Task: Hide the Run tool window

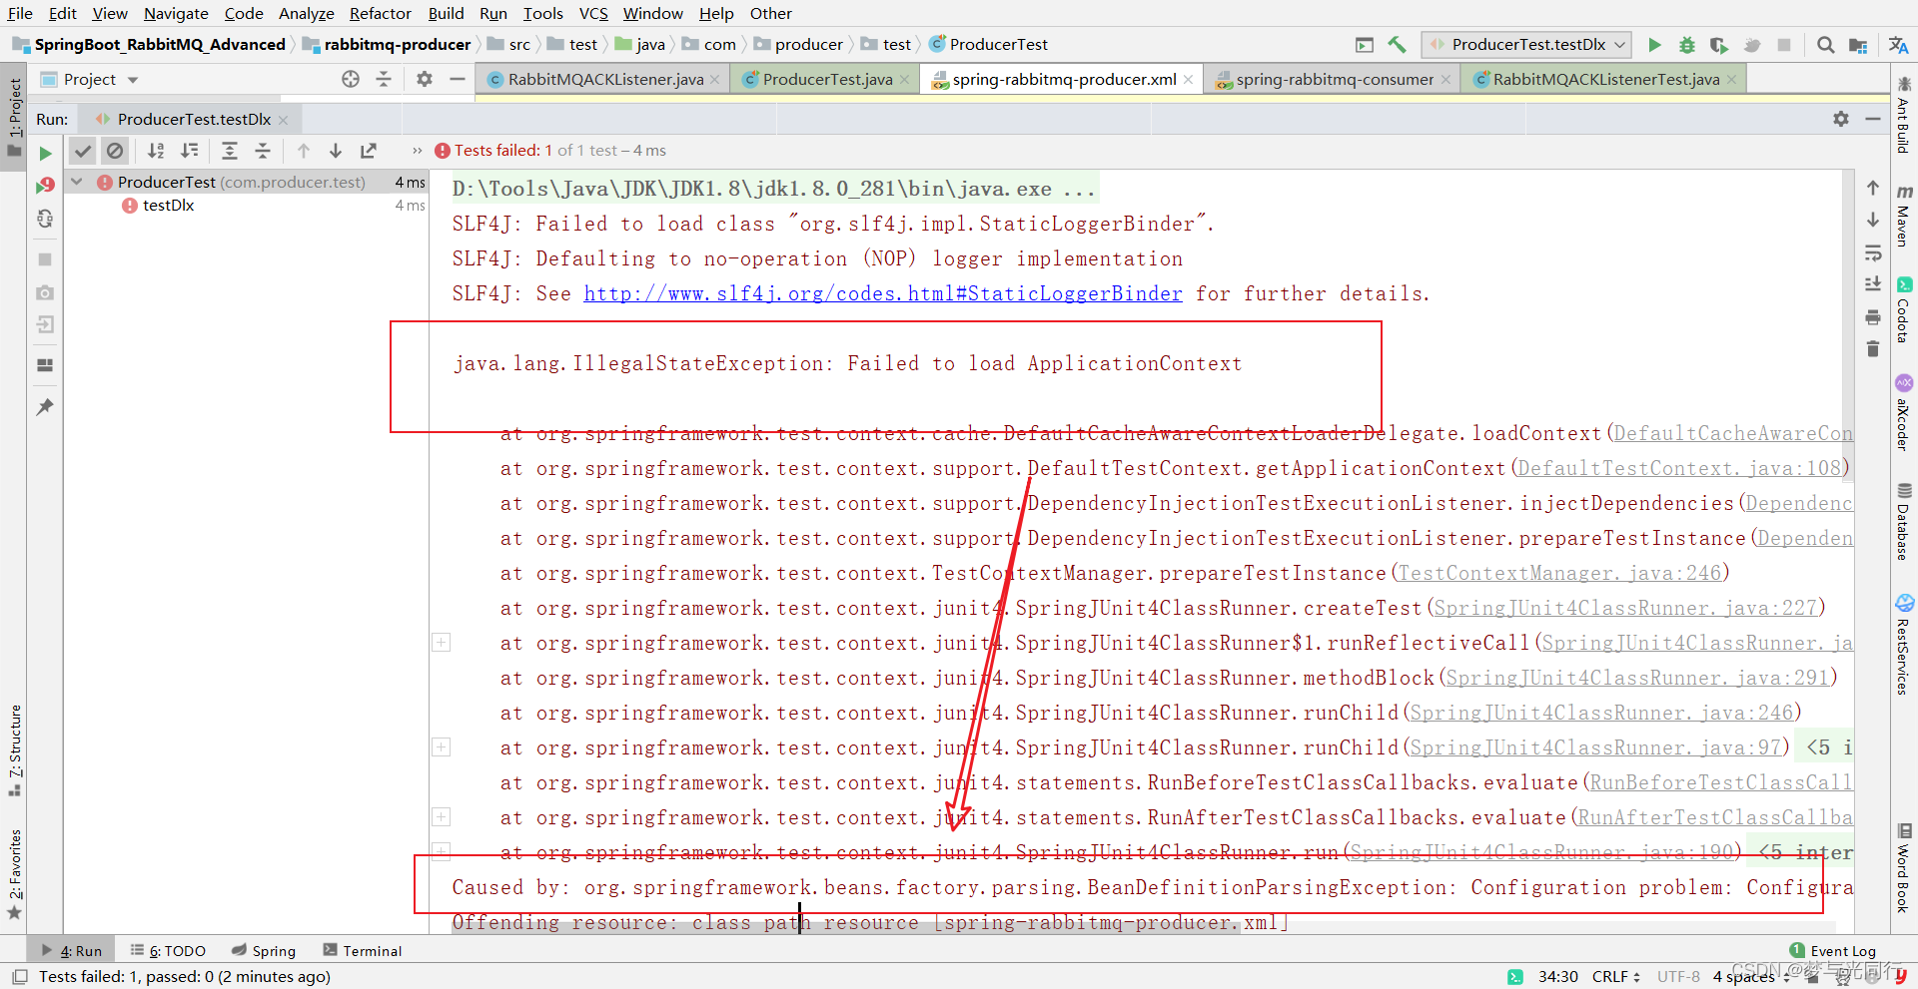Action: (x=1873, y=119)
